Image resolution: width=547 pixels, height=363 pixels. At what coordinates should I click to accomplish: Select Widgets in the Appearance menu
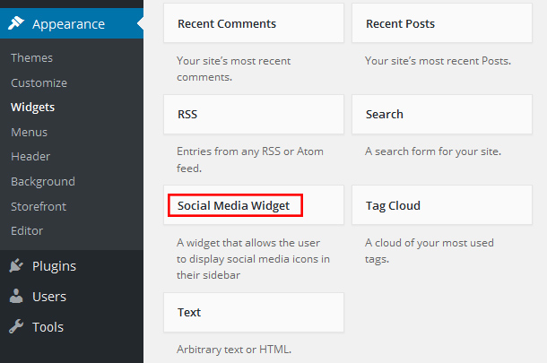(32, 108)
